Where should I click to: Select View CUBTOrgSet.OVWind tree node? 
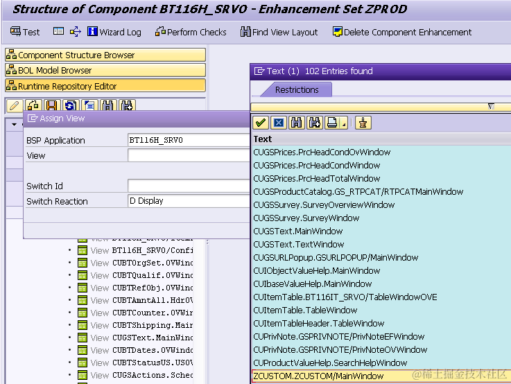[135, 263]
